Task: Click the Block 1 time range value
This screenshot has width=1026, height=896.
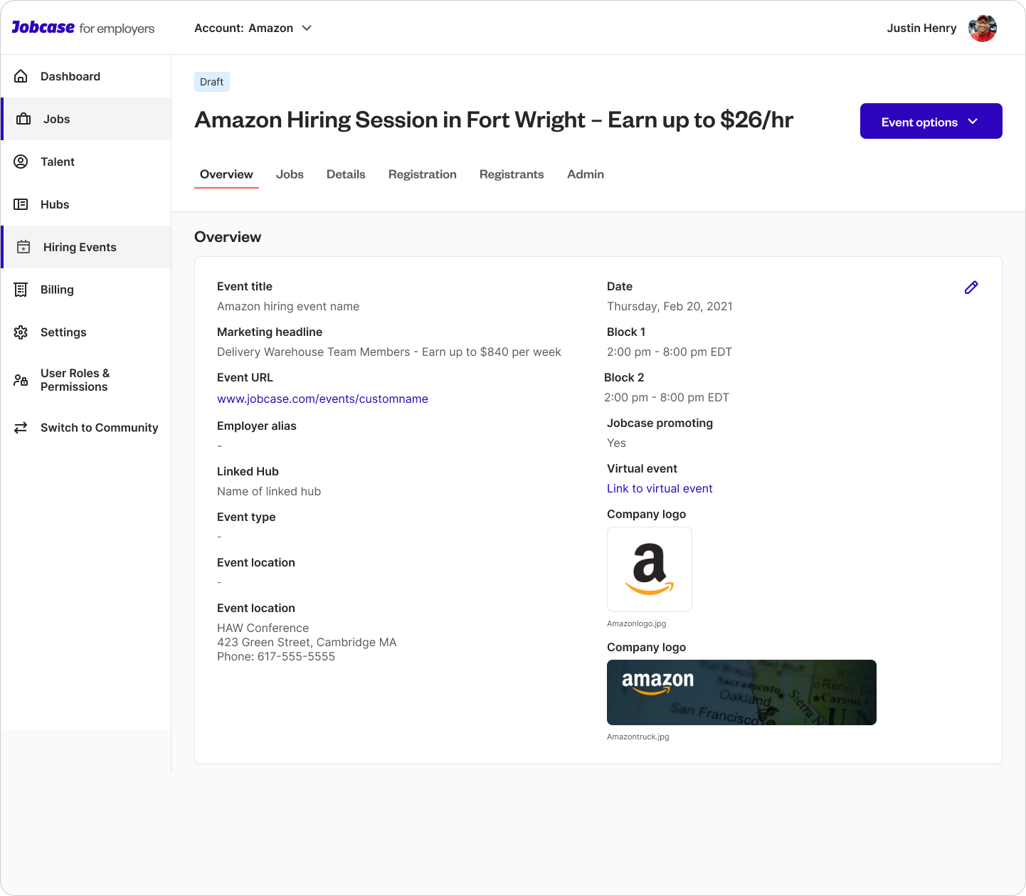Action: coord(670,352)
